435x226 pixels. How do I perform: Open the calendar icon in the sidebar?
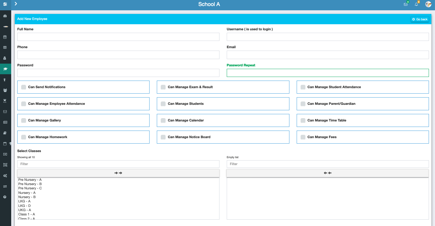pyautogui.click(x=5, y=37)
